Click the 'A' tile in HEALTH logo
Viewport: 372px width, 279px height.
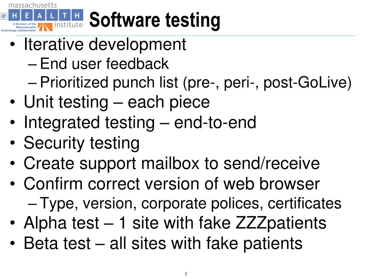39,16
